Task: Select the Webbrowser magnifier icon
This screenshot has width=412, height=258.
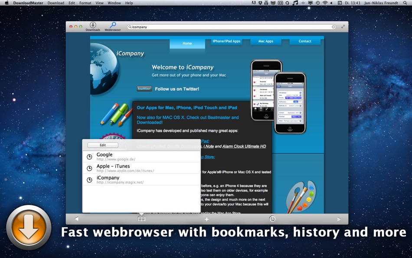Action: [113, 25]
